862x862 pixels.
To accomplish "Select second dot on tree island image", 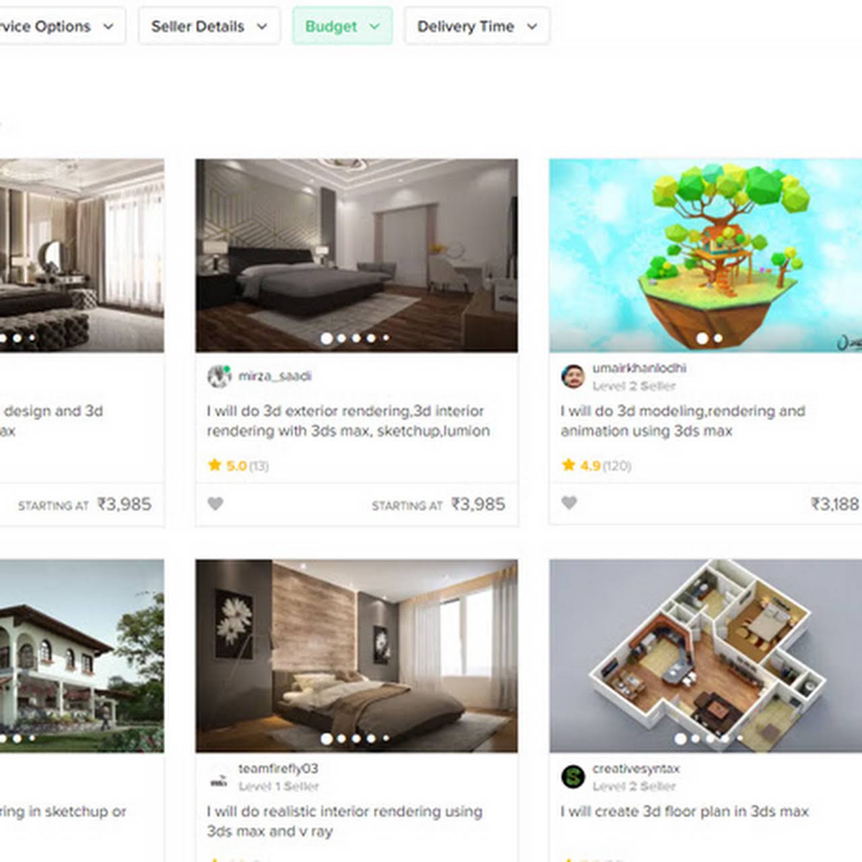I will (x=718, y=338).
